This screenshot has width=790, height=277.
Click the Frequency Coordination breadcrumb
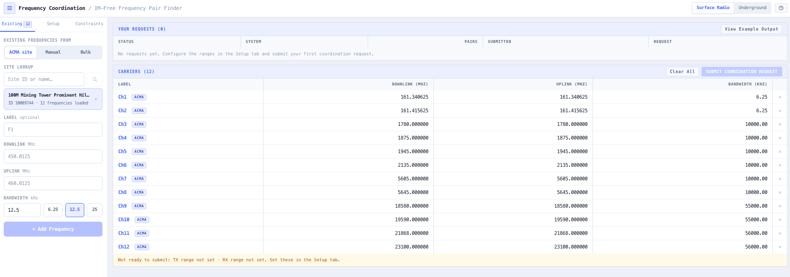52,8
